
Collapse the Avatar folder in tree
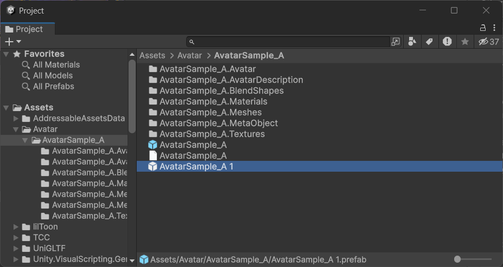tap(16, 129)
